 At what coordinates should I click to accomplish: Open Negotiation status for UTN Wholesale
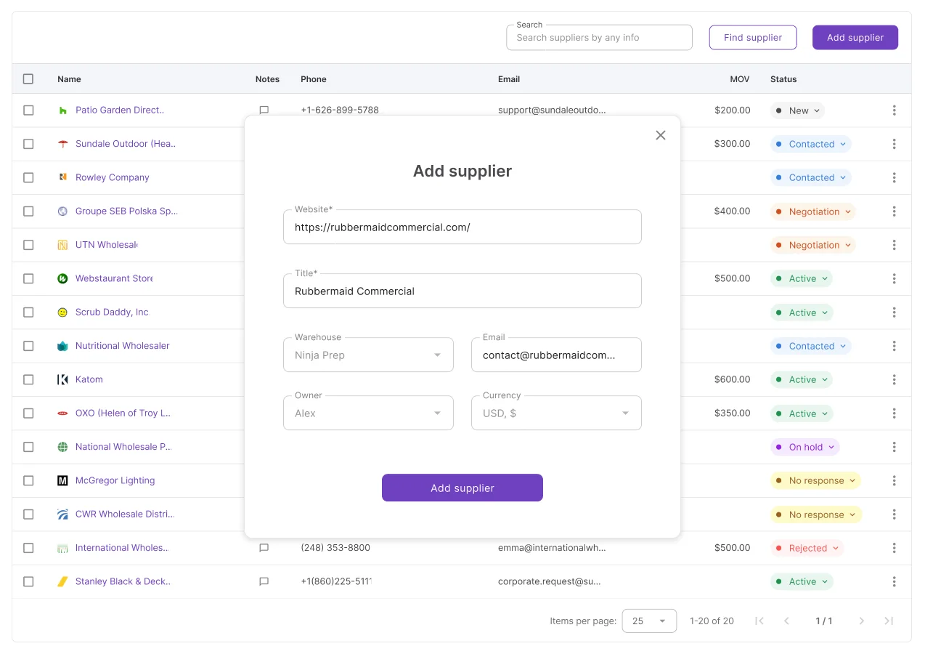coord(813,245)
